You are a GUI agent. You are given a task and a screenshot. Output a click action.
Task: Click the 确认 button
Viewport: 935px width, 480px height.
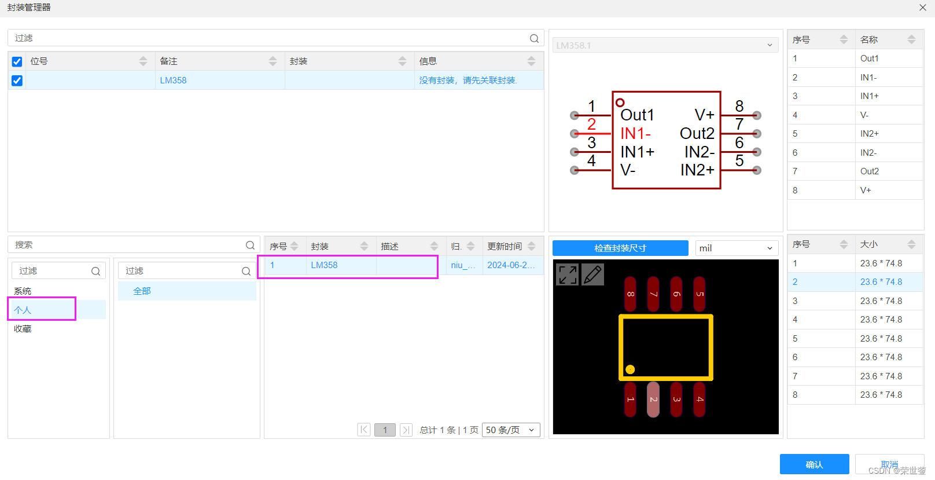tap(814, 464)
